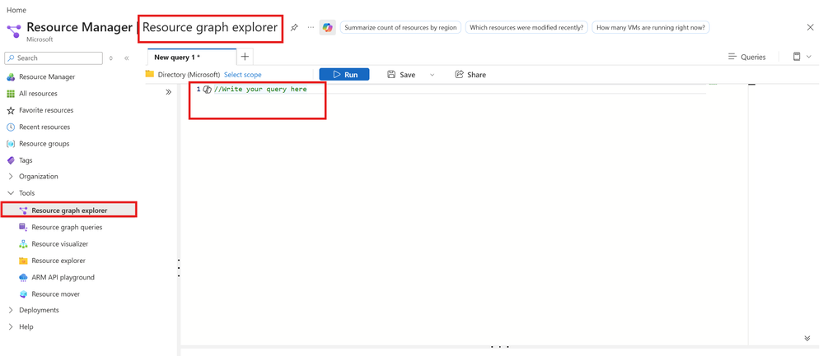The image size is (823, 356).
Task: Open the layout dropdown chevron at top right
Action: coord(809,57)
